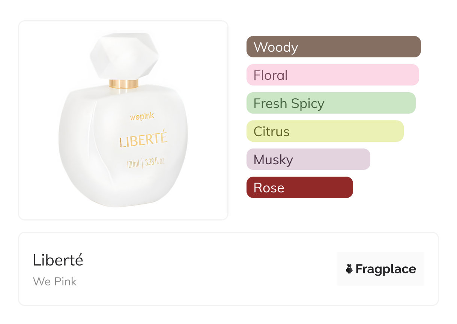The height and width of the screenshot is (324, 457).
Task: Click the Fragplace bottle logo icon
Action: (349, 269)
